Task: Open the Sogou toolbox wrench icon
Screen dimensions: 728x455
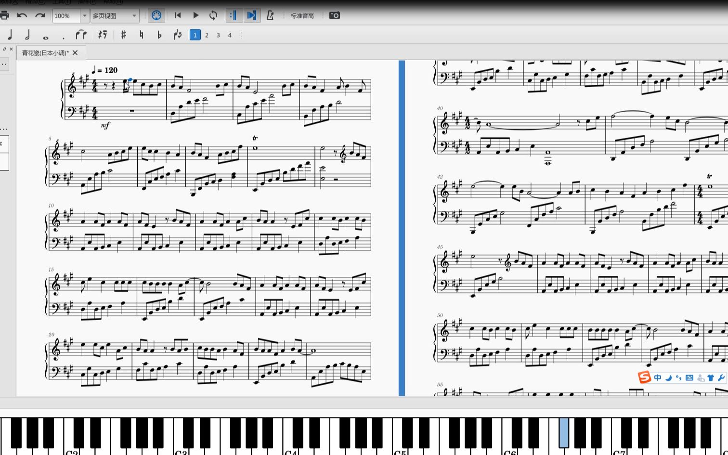Action: 721,378
